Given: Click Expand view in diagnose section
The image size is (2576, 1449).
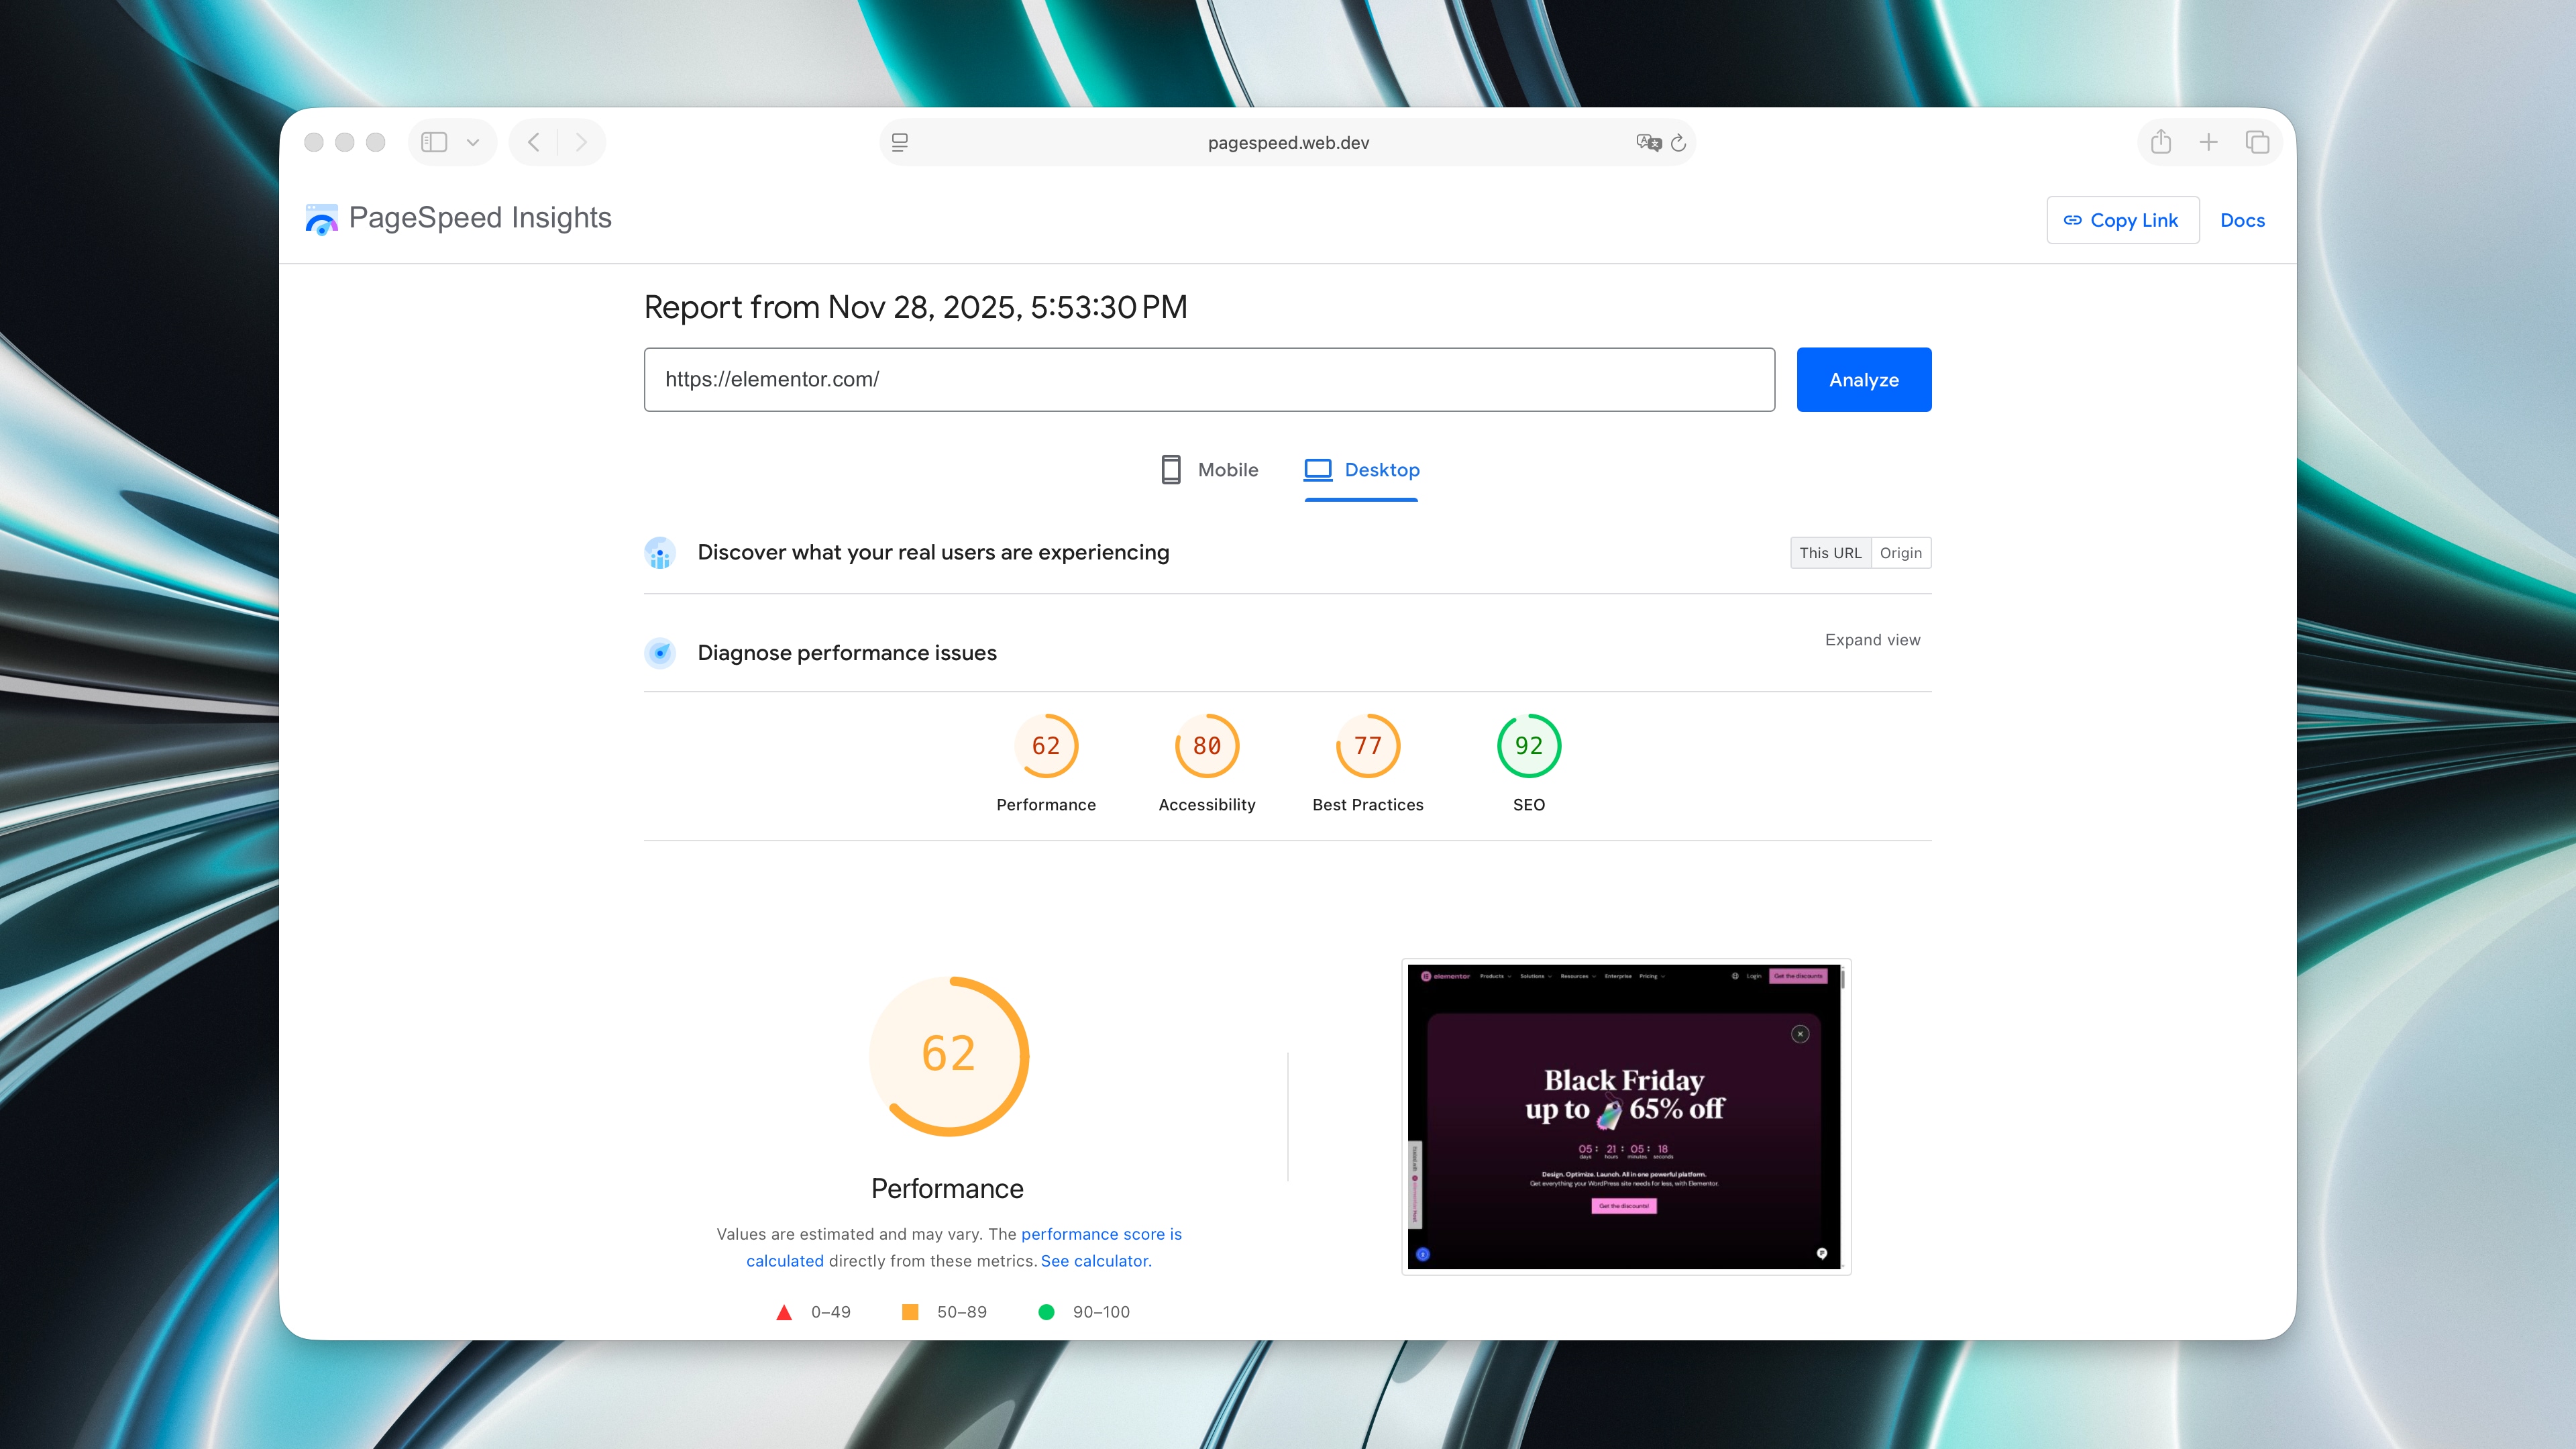Looking at the screenshot, I should pos(1872,640).
